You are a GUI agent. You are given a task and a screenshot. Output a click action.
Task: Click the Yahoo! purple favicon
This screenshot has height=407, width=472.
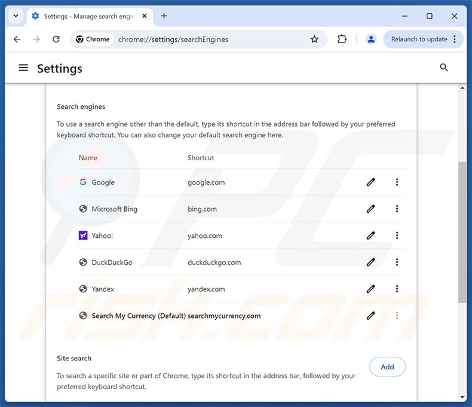coord(83,235)
